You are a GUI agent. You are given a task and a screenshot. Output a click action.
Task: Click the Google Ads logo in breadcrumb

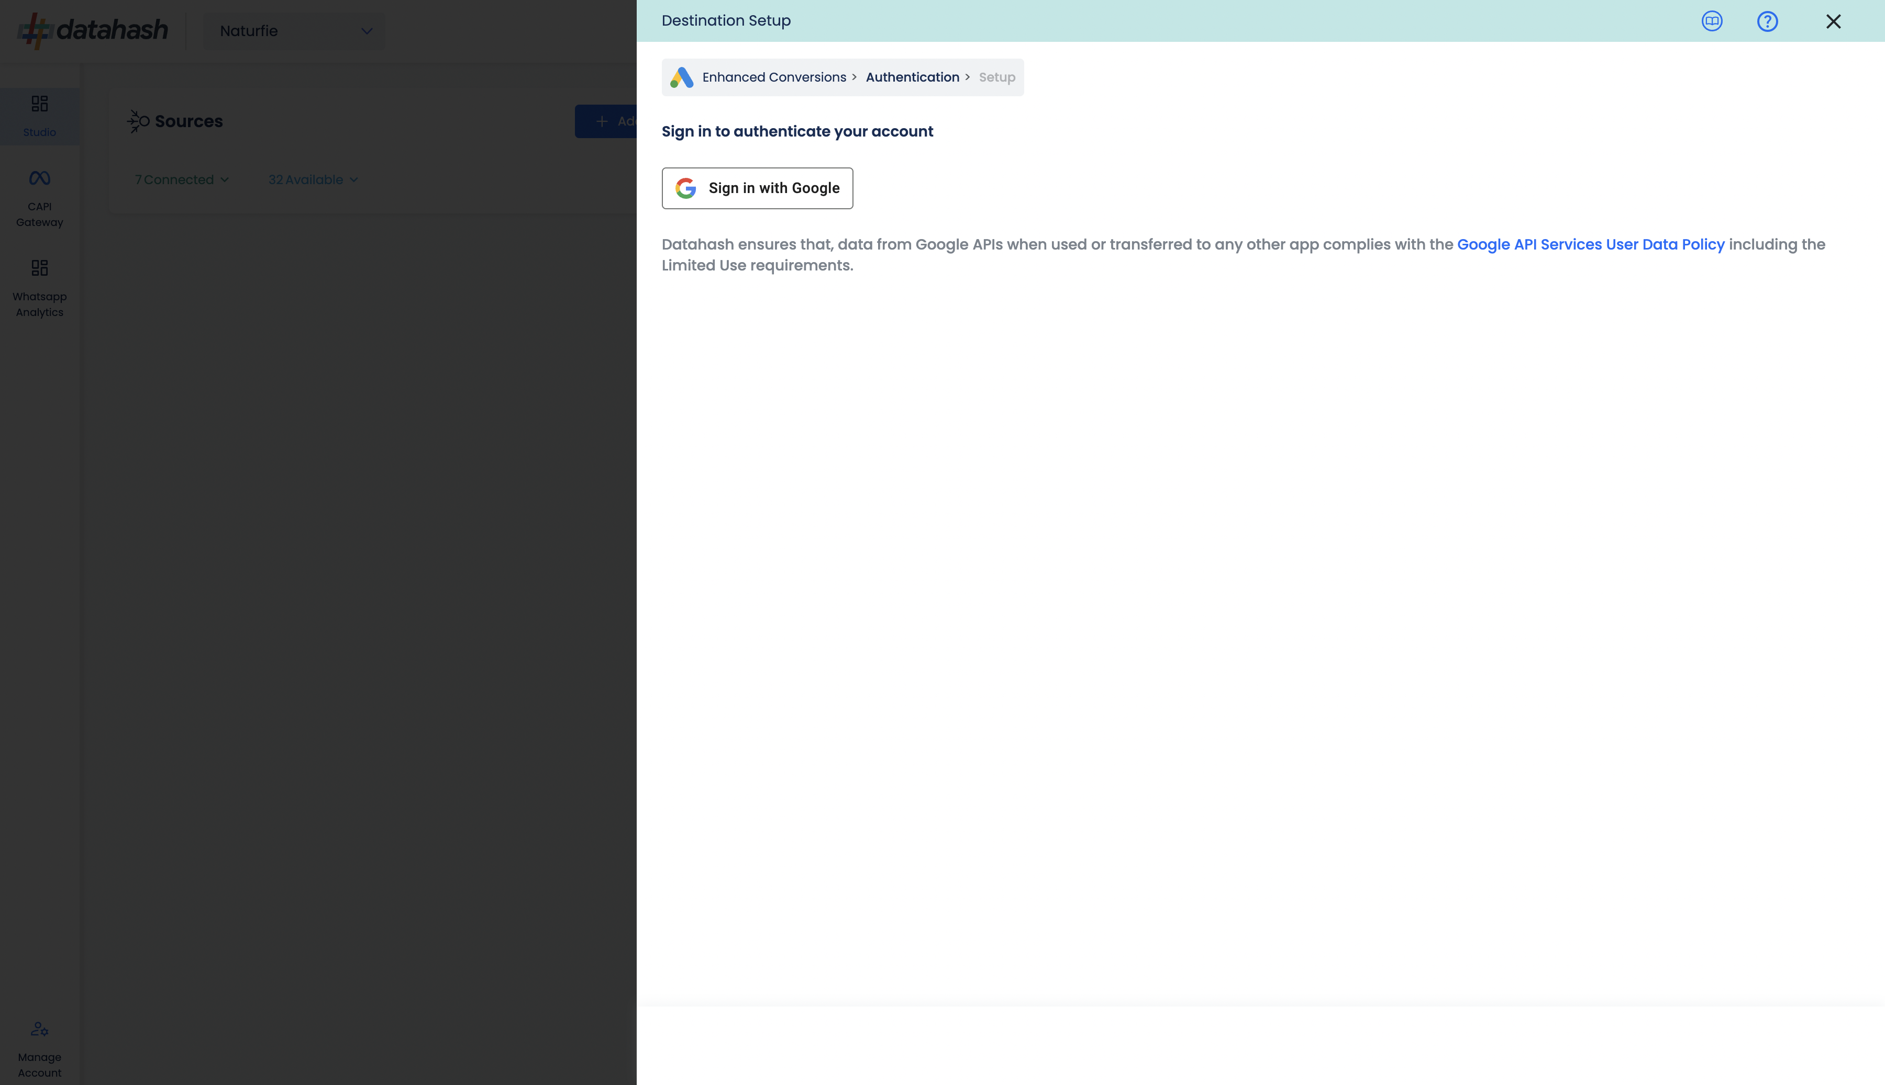(x=682, y=77)
